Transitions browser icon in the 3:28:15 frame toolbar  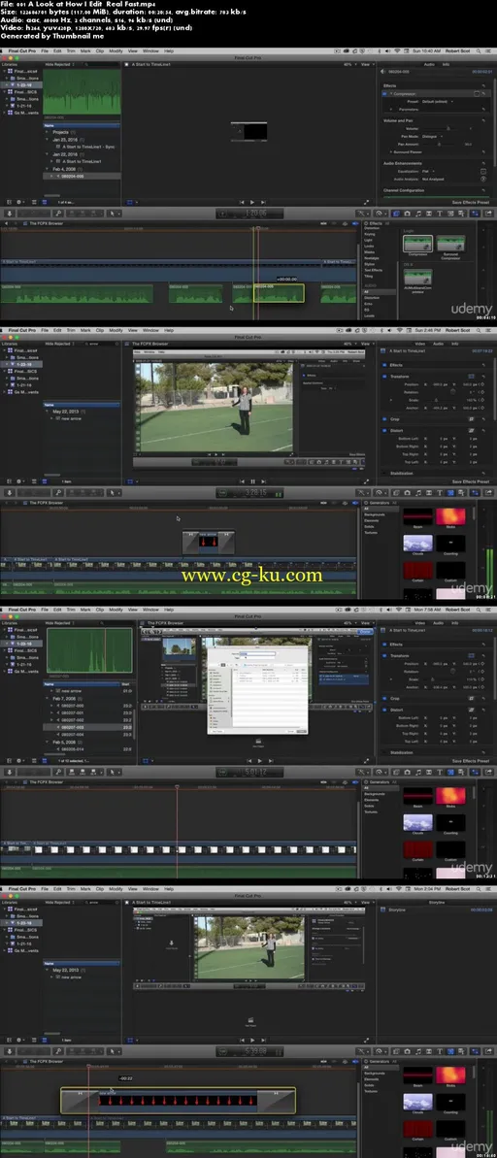click(x=429, y=492)
